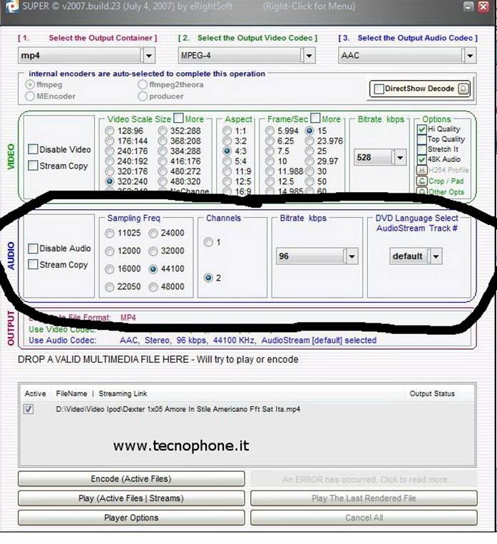Click Encode (Active Files) button

tap(131, 479)
